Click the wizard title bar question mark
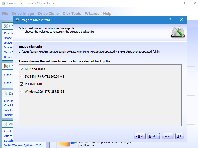The width and height of the screenshot is (198, 148). [170, 20]
